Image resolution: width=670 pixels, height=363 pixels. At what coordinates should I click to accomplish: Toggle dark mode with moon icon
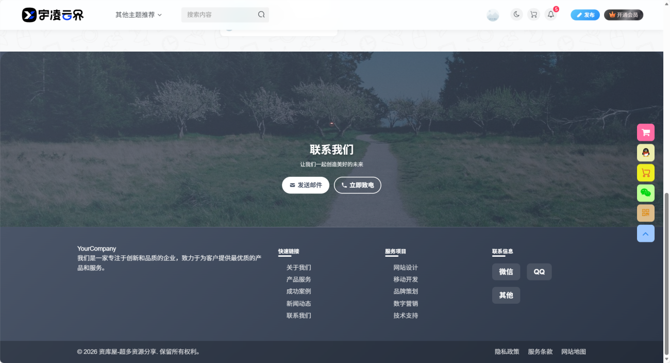point(516,15)
